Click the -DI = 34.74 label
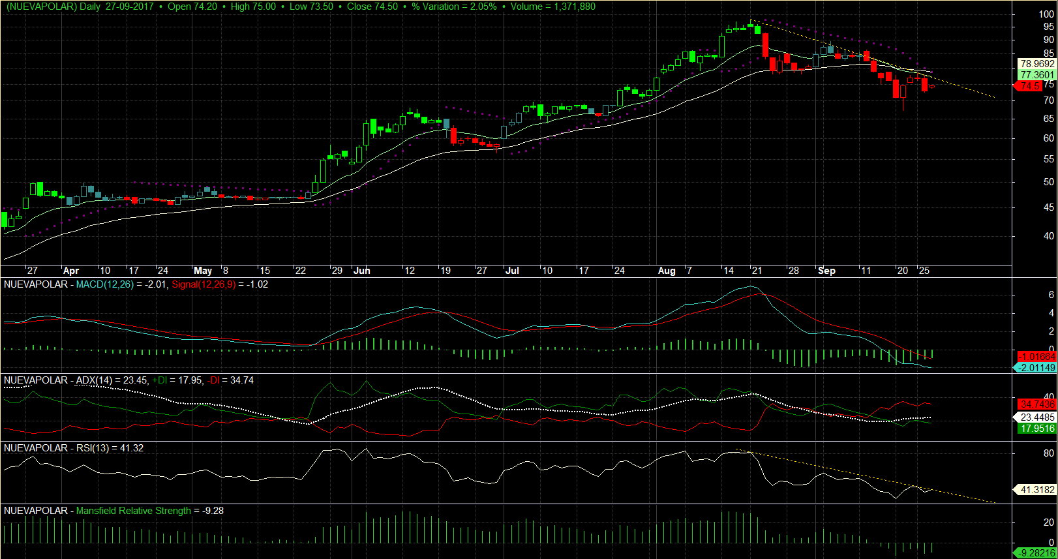 (230, 380)
